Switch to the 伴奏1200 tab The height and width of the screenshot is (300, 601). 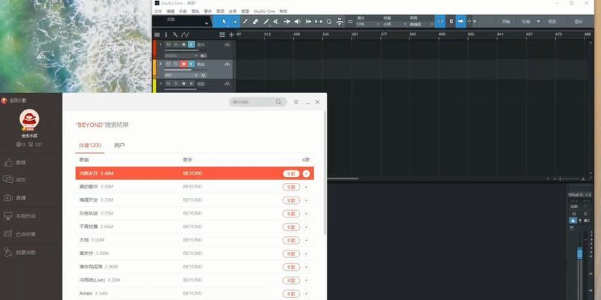tap(90, 145)
